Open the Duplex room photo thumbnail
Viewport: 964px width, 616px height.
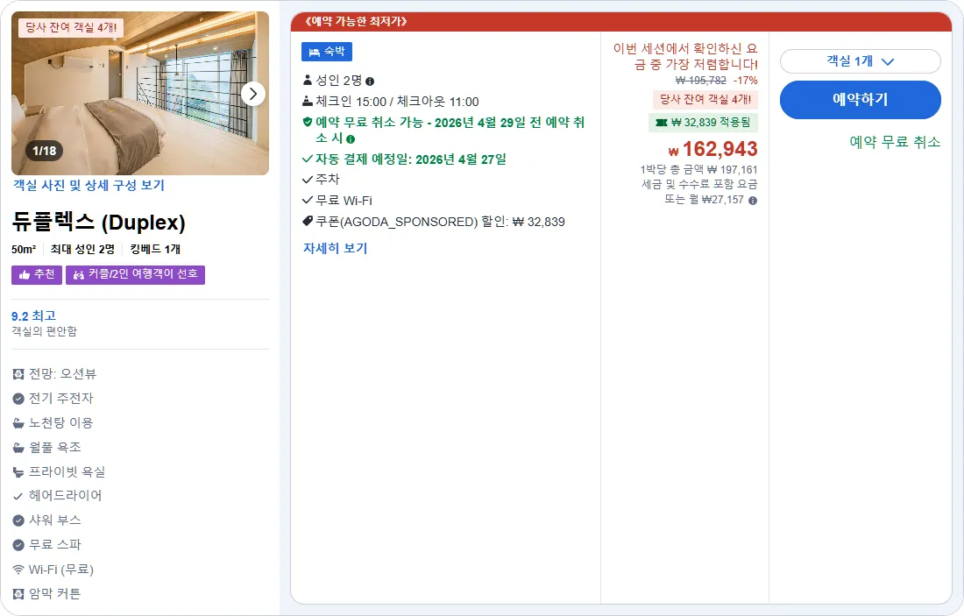pos(140,94)
